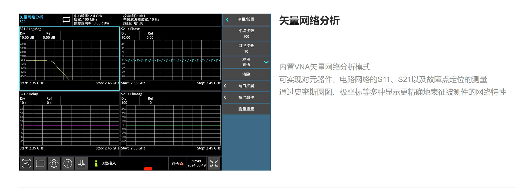516x188 pixels.
Task: Click Phase Div value 10.00
Action: pos(126,38)
